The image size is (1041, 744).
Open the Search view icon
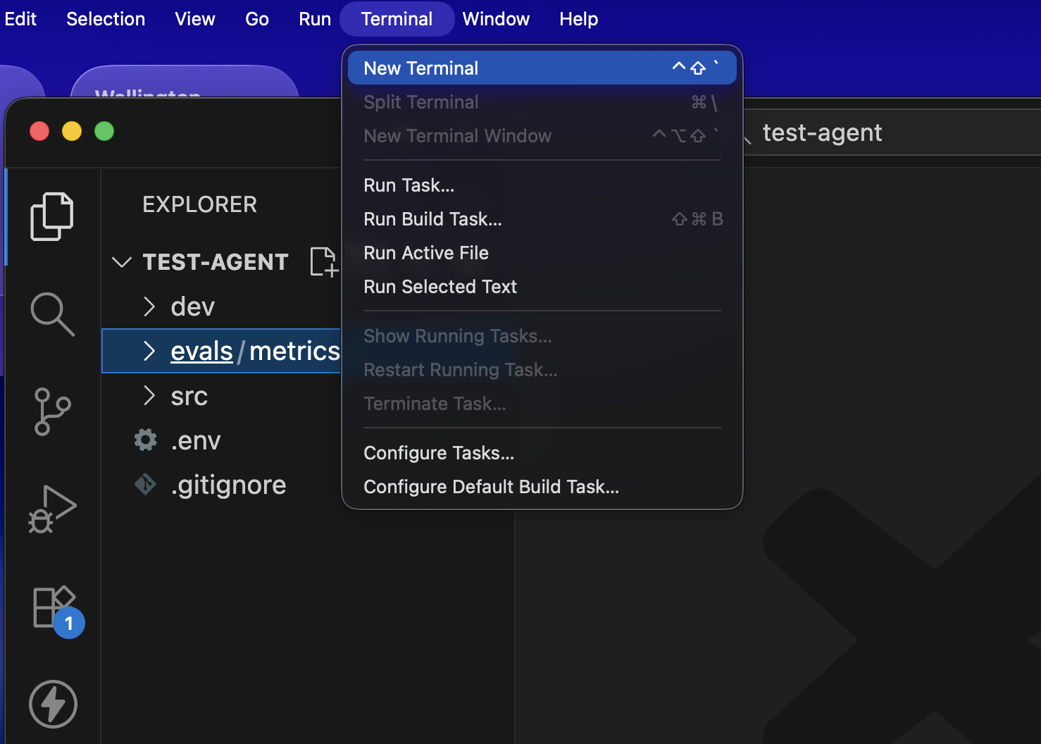[x=51, y=314]
